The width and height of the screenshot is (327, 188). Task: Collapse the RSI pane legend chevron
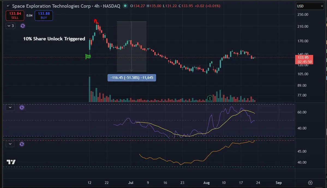(x=10, y=107)
